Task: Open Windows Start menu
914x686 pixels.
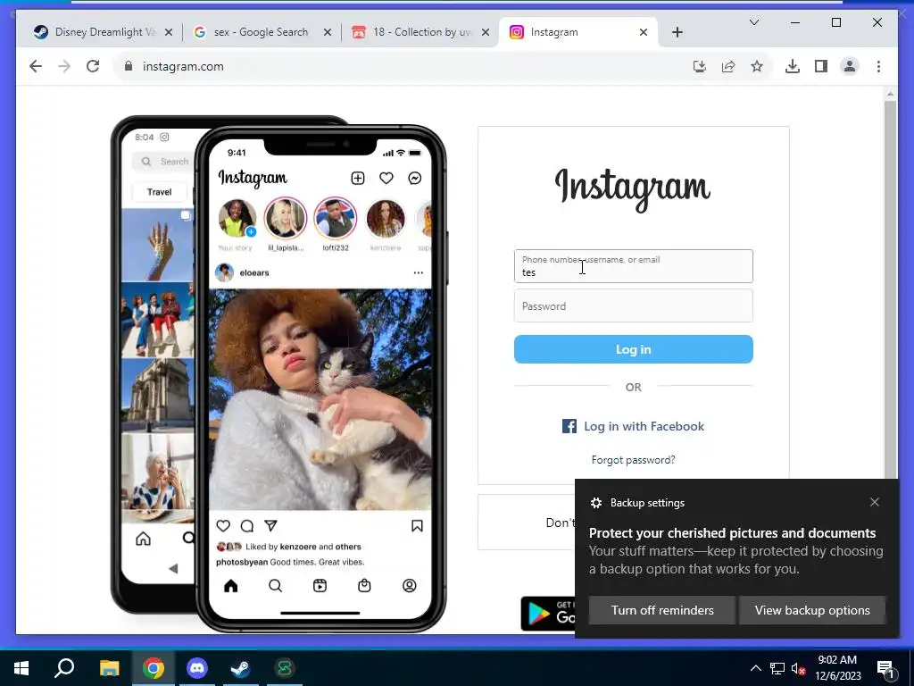Action: click(21, 668)
